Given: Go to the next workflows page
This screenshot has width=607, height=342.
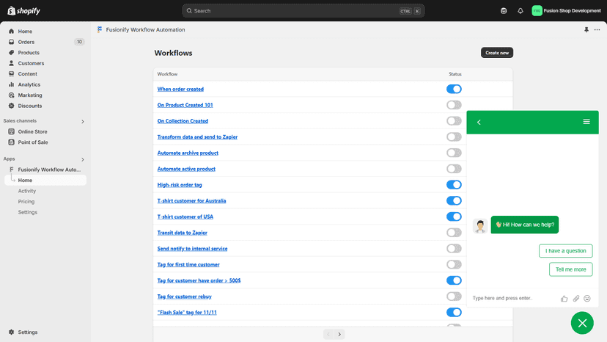Looking at the screenshot, I should click(339, 334).
